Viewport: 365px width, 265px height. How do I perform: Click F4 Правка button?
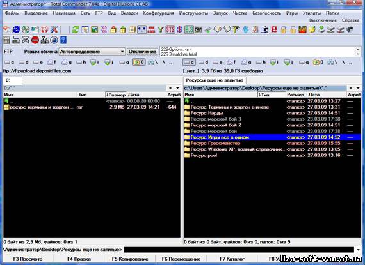click(79, 259)
